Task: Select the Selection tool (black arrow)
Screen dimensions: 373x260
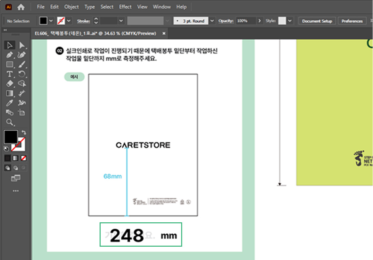Action: pyautogui.click(x=9, y=45)
